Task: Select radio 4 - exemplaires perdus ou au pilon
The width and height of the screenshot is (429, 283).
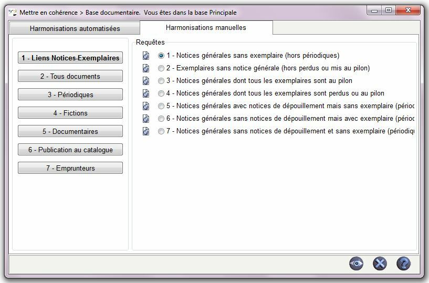Action: click(161, 93)
